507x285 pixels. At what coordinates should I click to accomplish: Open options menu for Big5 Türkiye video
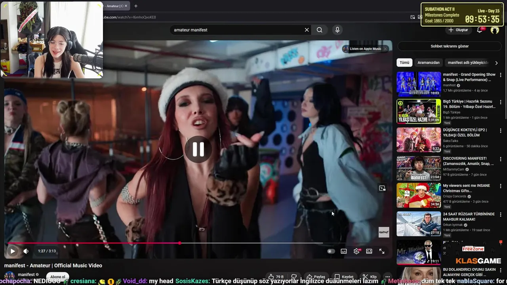pos(500,102)
